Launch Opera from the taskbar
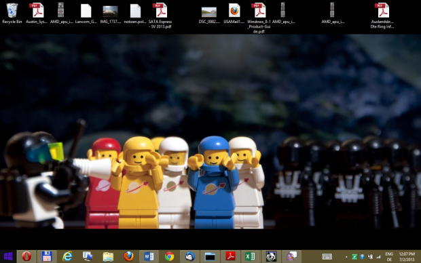The height and width of the screenshot is (263, 421). click(26, 257)
